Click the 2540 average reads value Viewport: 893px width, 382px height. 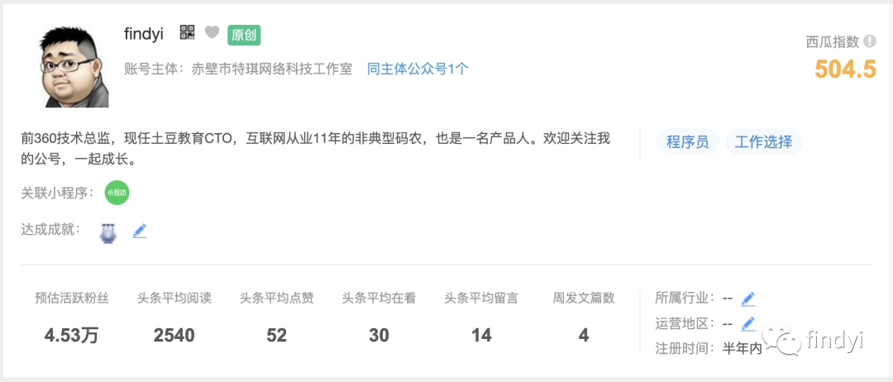(x=174, y=336)
